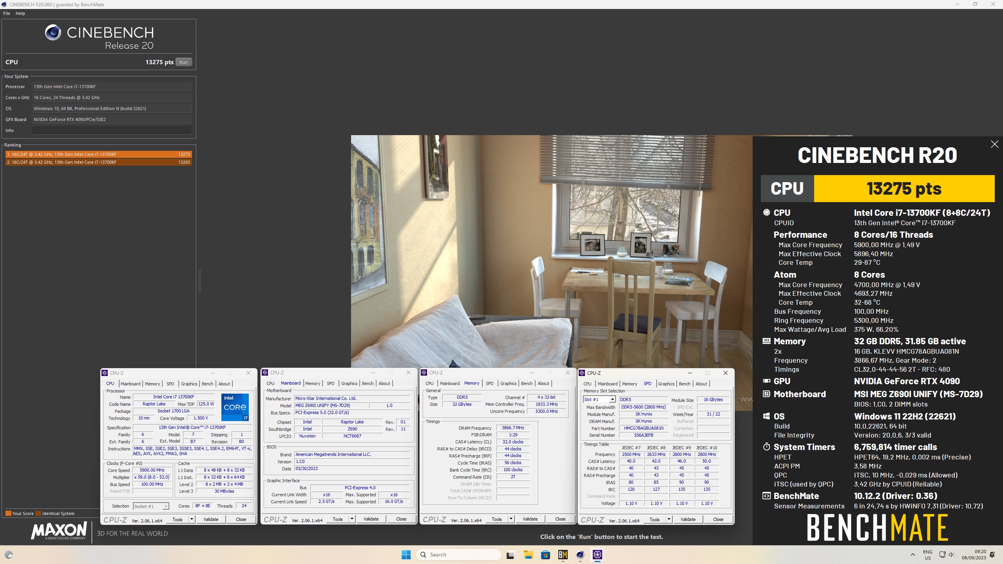This screenshot has width=1003, height=564.
Task: Show hidden system tray icons
Action: (x=913, y=555)
